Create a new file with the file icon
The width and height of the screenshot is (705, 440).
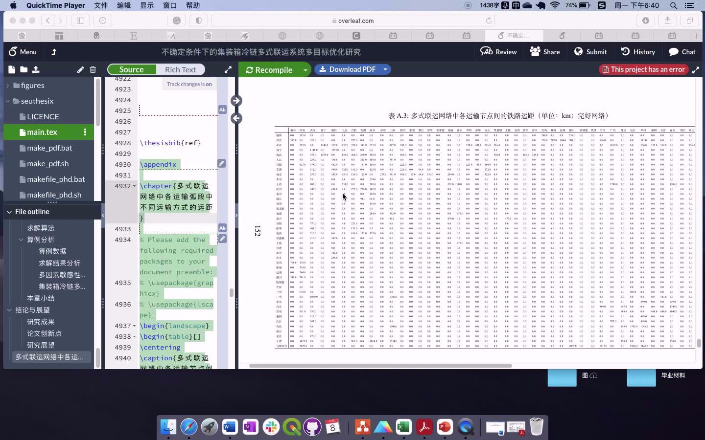point(12,69)
